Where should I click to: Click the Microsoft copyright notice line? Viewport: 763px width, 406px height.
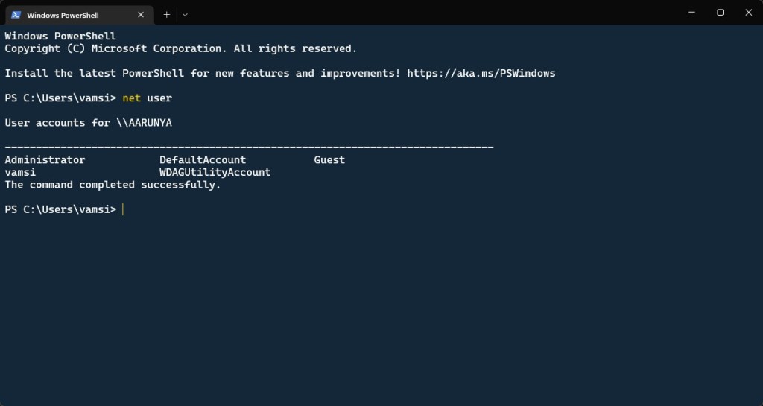(x=180, y=48)
